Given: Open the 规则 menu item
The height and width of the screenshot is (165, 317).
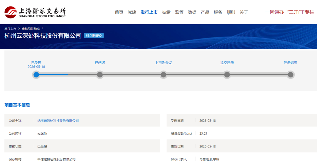Looking at the screenshot, I should [231, 12].
